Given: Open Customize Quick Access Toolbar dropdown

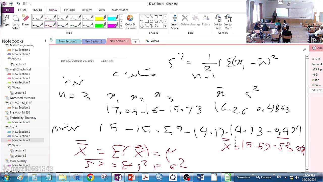Looking at the screenshot, I should click(x=31, y=4).
